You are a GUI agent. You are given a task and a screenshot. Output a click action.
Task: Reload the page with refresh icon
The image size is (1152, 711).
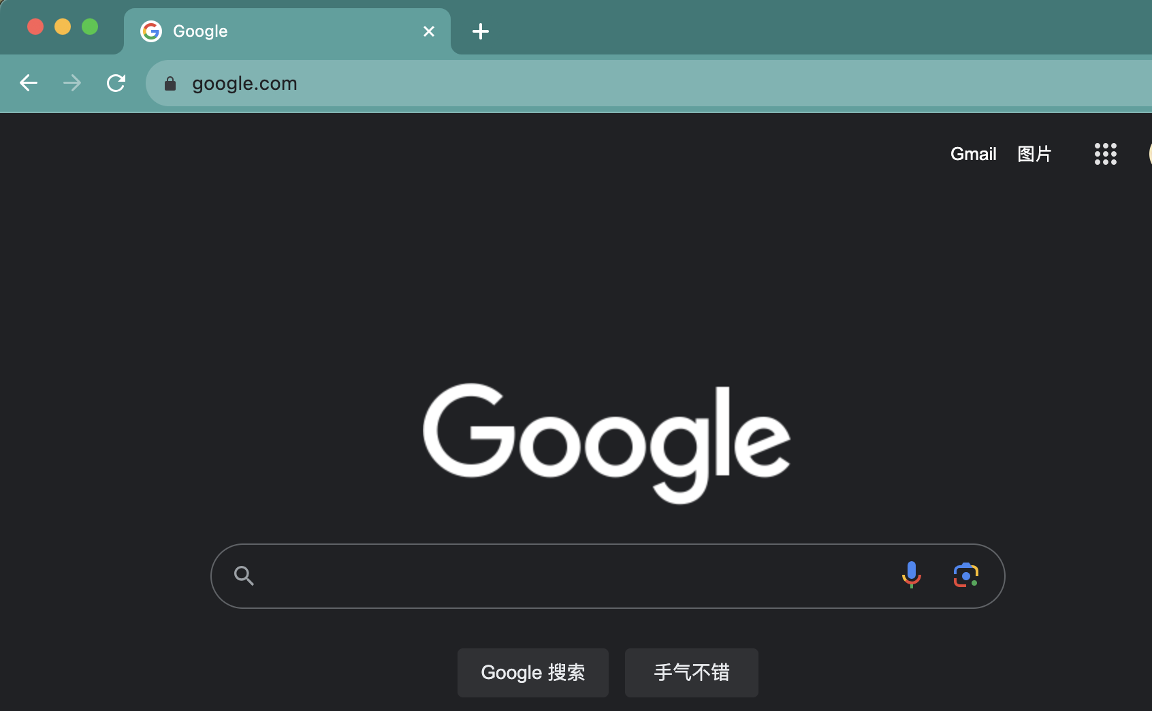coord(116,83)
